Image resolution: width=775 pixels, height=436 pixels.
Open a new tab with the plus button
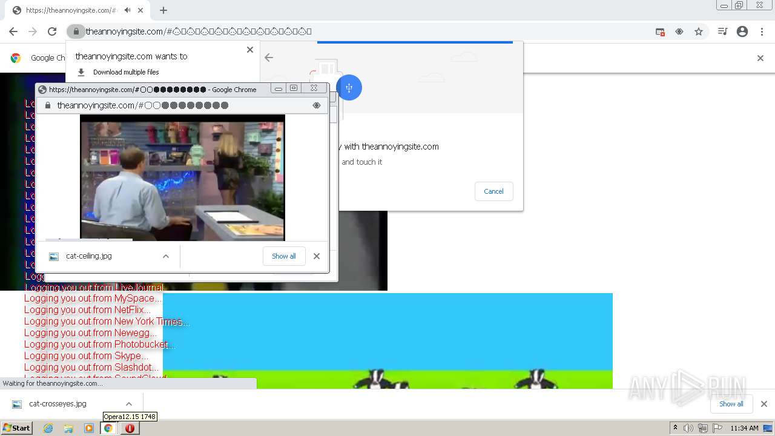click(x=163, y=10)
